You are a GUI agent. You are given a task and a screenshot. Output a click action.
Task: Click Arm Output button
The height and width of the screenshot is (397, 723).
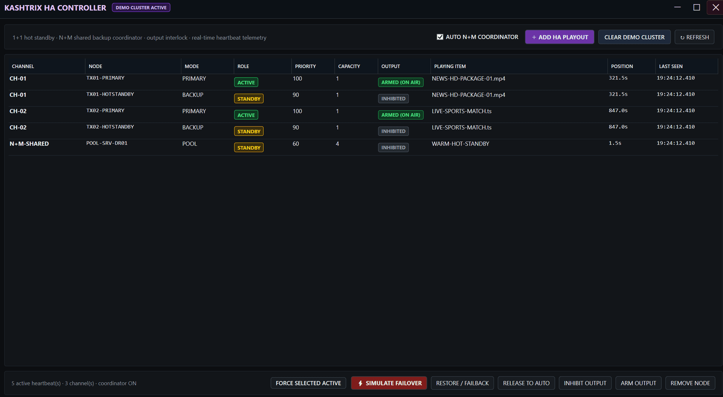pos(638,383)
